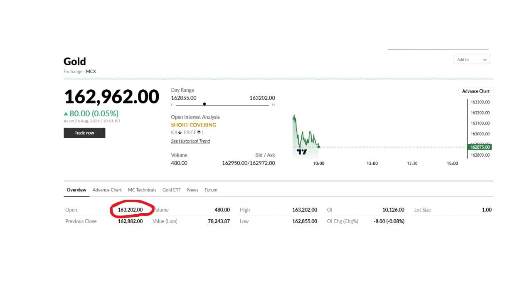Click the SHORT COVERING text
The image size is (532, 299).
194,125
